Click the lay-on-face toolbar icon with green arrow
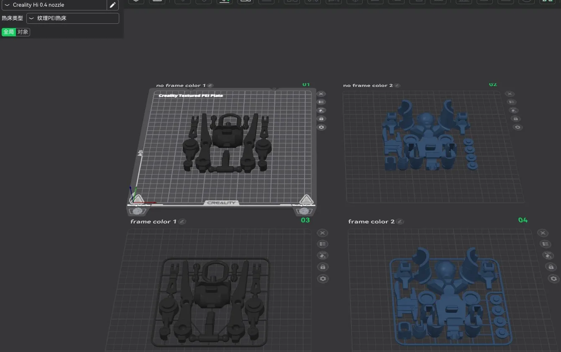Viewport: 561px width, 352px height. click(x=225, y=2)
